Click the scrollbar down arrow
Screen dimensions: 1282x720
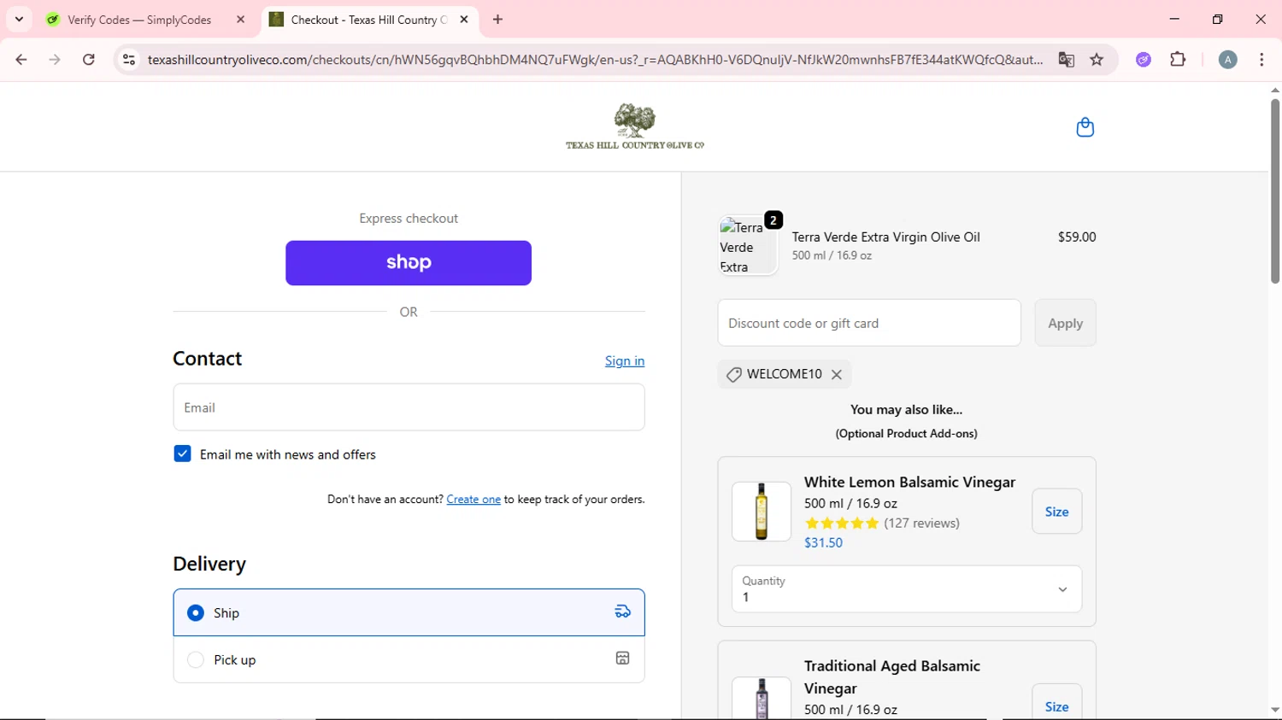(x=1274, y=710)
